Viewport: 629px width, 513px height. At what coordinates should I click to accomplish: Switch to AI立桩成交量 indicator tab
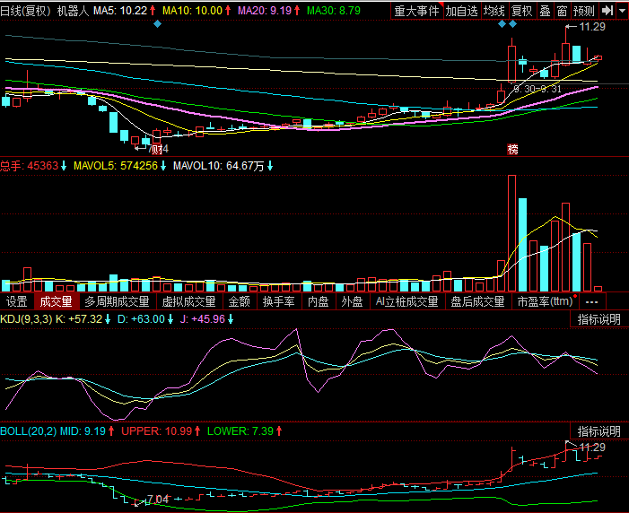click(407, 302)
